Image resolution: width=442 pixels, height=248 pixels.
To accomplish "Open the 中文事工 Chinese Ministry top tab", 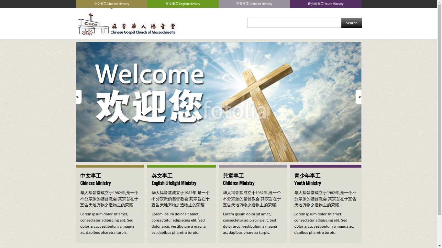I will tap(112, 4).
